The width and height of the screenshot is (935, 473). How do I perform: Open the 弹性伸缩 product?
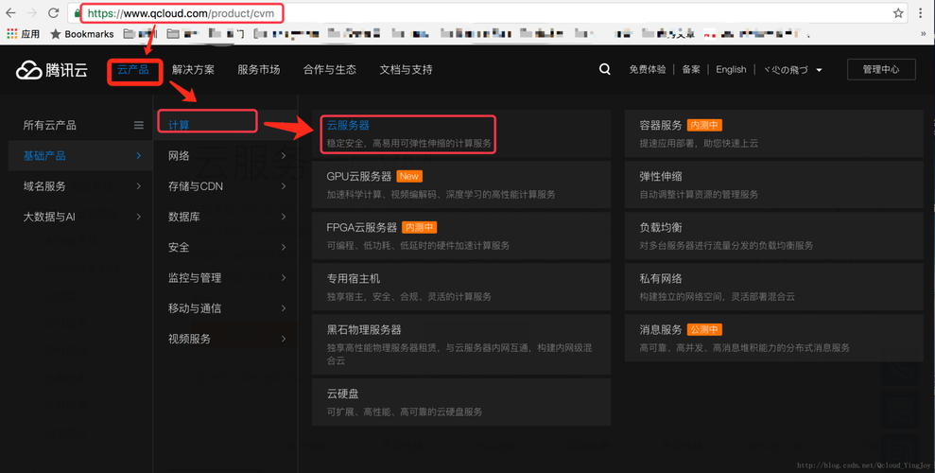661,177
